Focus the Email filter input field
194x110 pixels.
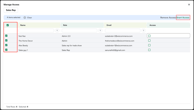pos(122,30)
